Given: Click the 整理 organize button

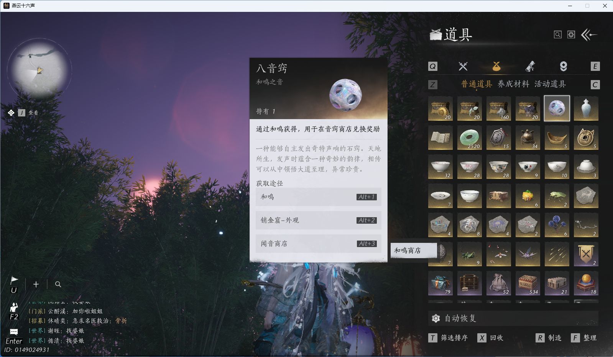Looking at the screenshot, I should (583, 338).
